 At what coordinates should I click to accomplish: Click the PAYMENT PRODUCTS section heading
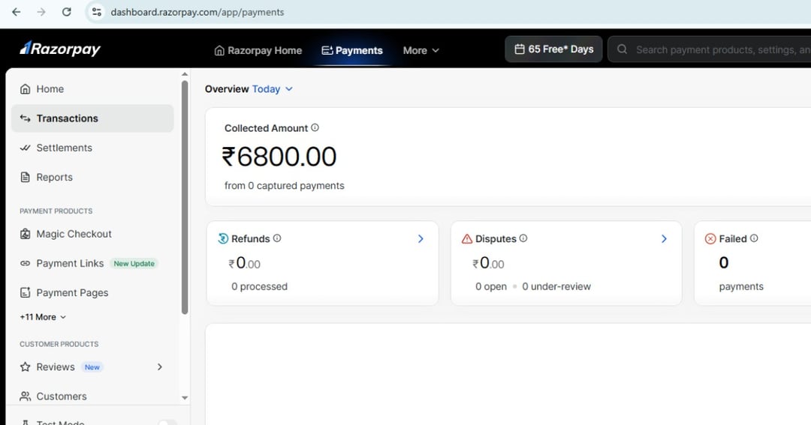[56, 211]
